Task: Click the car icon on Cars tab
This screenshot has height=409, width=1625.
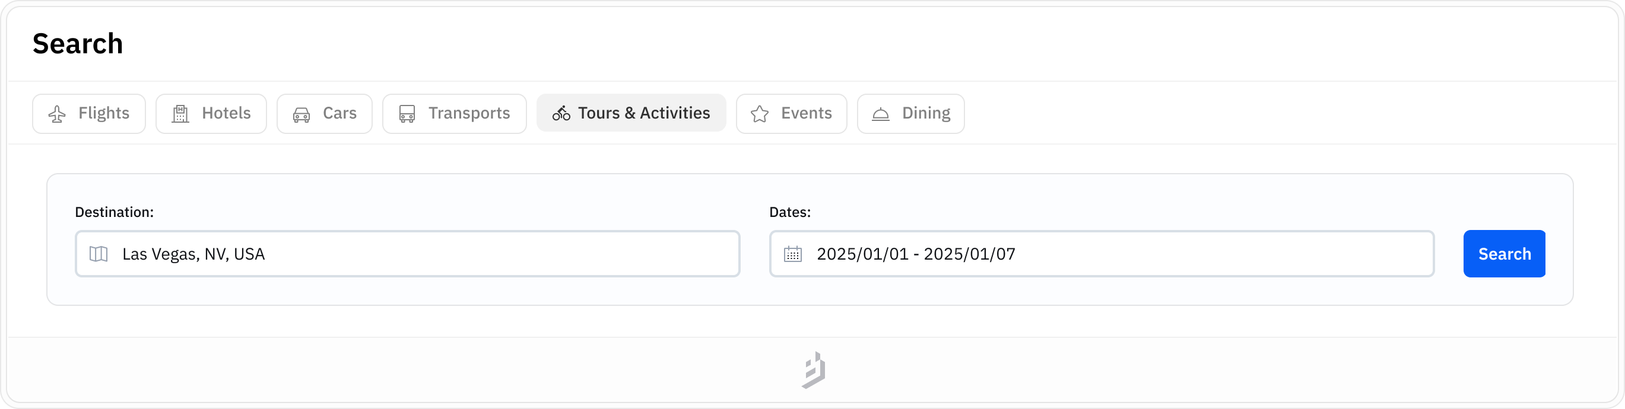Action: 301,114
